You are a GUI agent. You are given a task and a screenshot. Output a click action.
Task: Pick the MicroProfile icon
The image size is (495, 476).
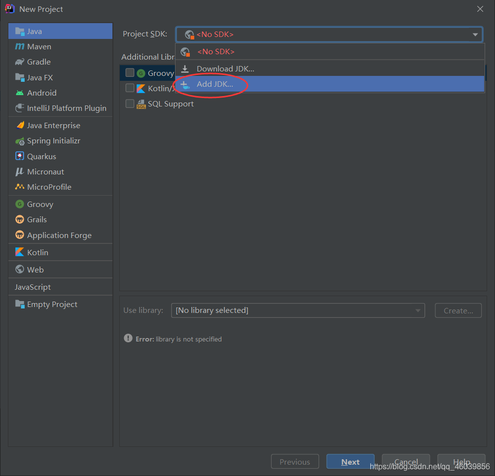20,187
